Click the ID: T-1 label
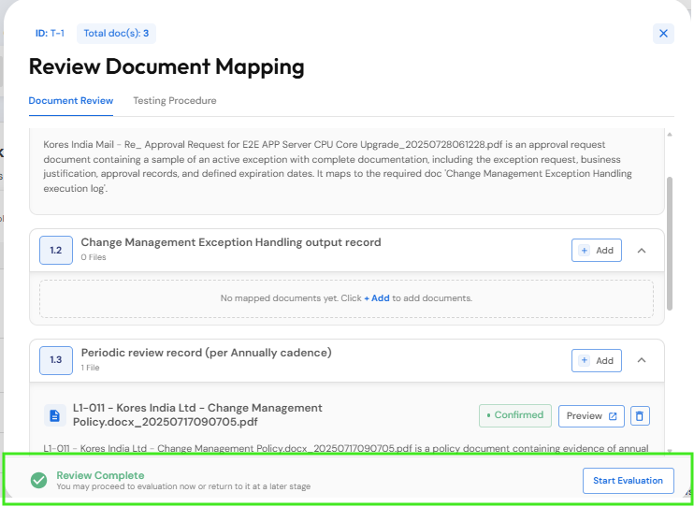This screenshot has height=507, width=694. 50,34
